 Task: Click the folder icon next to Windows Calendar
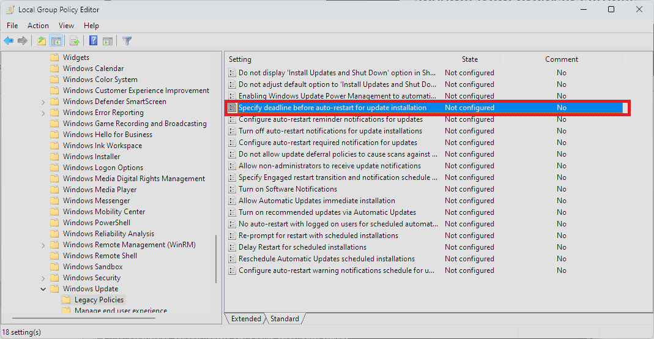(54, 69)
